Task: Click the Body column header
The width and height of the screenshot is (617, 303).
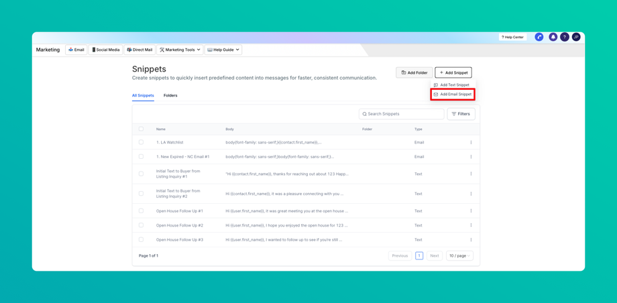Action: [230, 129]
